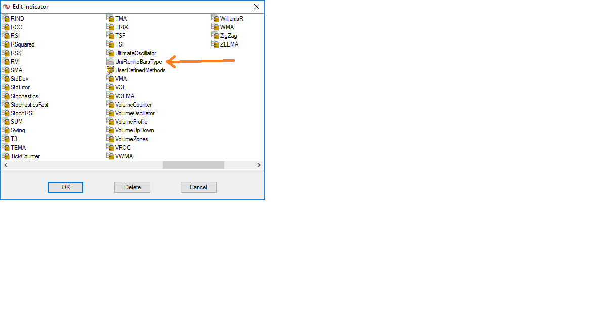Viewport: 591px width, 321px height.
Task: Click the icon next to UniRenkoBarsType
Action: point(110,61)
